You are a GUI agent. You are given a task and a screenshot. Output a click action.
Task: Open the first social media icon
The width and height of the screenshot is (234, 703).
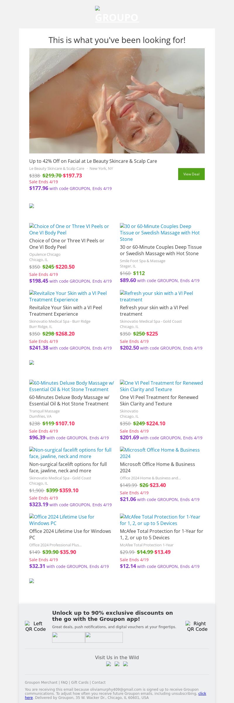[109, 664]
